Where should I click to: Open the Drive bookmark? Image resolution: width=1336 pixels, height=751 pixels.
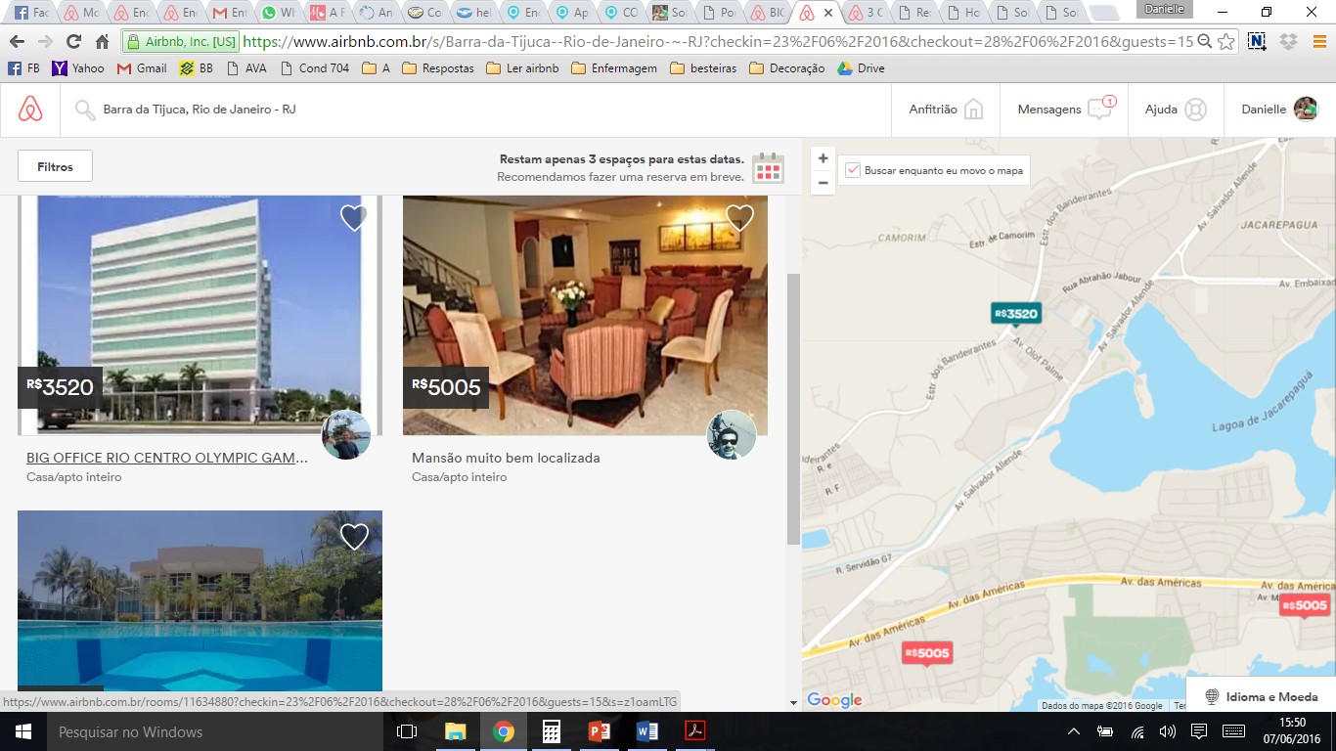(861, 68)
